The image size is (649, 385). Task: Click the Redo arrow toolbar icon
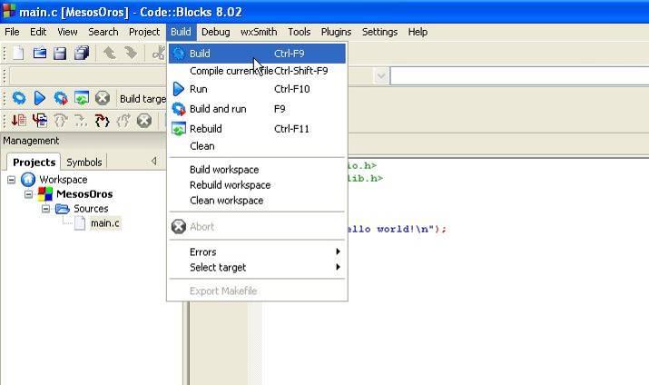click(x=131, y=53)
